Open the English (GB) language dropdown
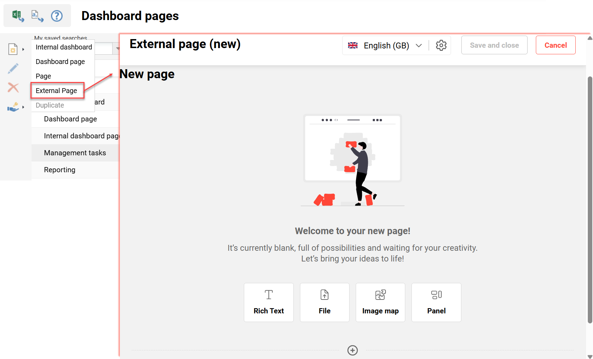 pyautogui.click(x=386, y=45)
